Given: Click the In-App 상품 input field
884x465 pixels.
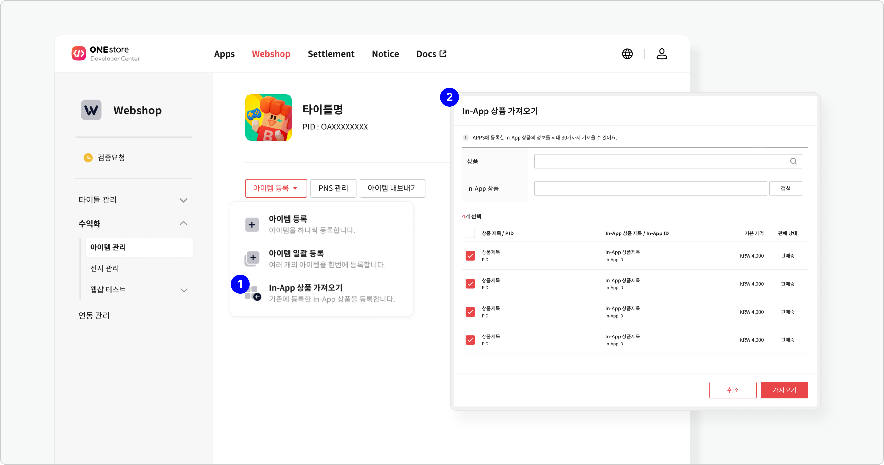Looking at the screenshot, I should coord(650,188).
